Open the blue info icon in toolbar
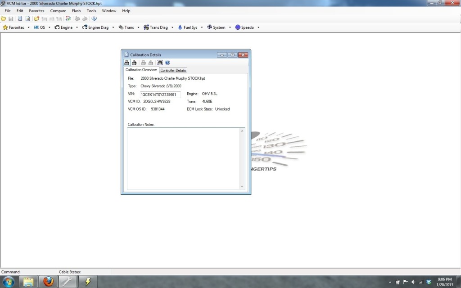This screenshot has width=461, height=288. 94,18
